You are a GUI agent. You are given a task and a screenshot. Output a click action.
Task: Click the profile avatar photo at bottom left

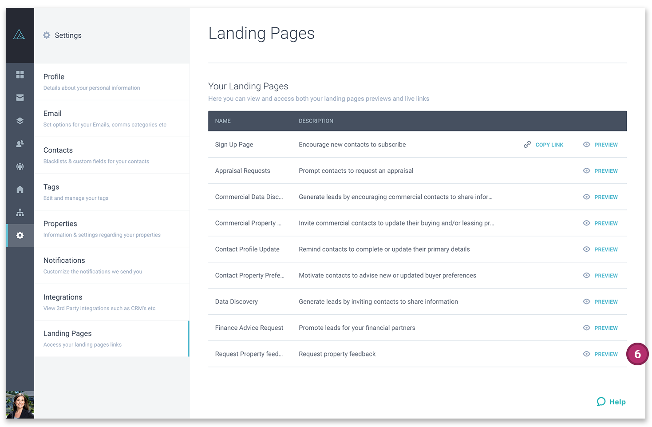20,405
